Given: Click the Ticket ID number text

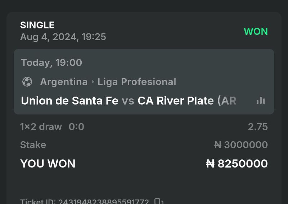Looking at the screenshot, I should (x=104, y=201).
